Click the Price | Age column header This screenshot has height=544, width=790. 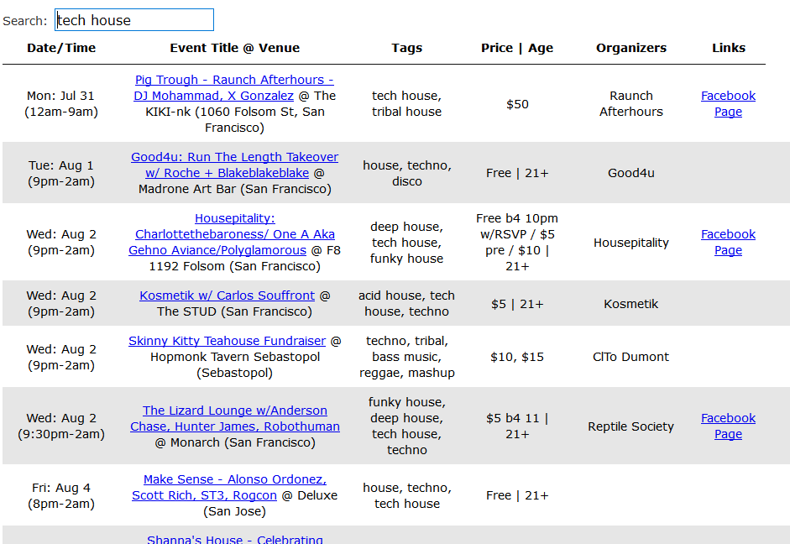(516, 48)
